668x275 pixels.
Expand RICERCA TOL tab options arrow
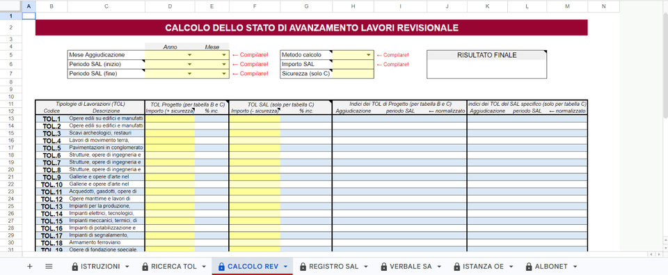pyautogui.click(x=204, y=267)
